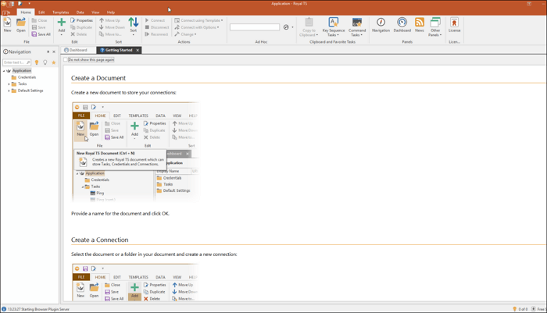
Task: Open the Other Panels dropdown
Action: click(x=435, y=27)
